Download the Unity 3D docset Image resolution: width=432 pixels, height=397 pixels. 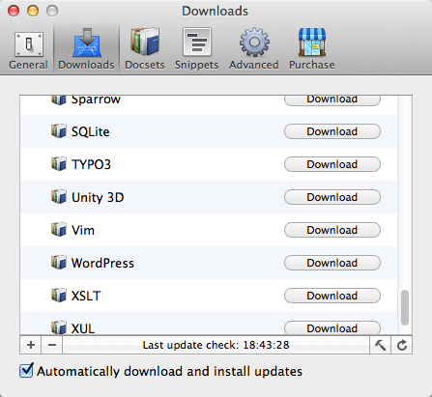click(x=332, y=197)
